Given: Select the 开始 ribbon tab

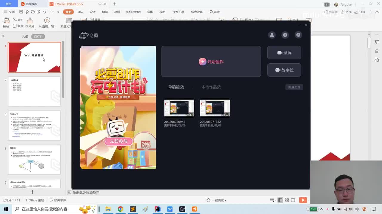Looking at the screenshot, I should coord(68,12).
